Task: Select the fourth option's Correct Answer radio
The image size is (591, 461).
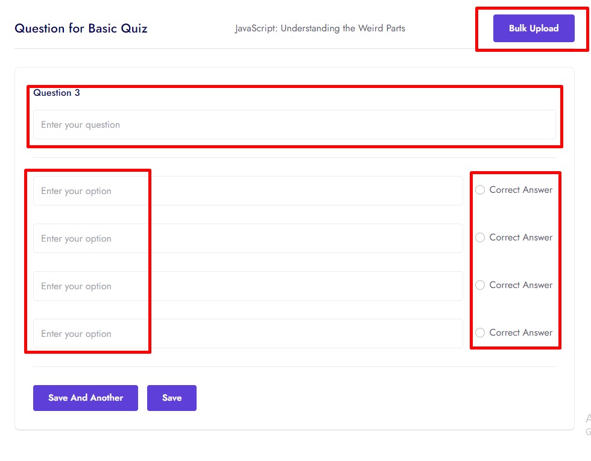Action: (x=480, y=333)
